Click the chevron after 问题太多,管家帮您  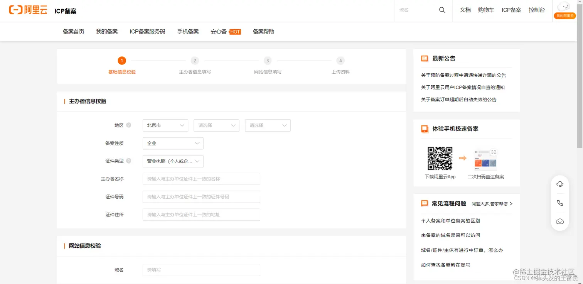[x=511, y=203]
